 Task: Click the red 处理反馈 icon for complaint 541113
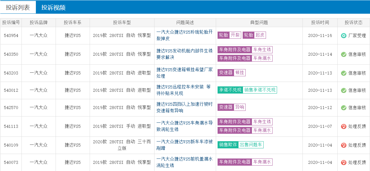click(343, 126)
